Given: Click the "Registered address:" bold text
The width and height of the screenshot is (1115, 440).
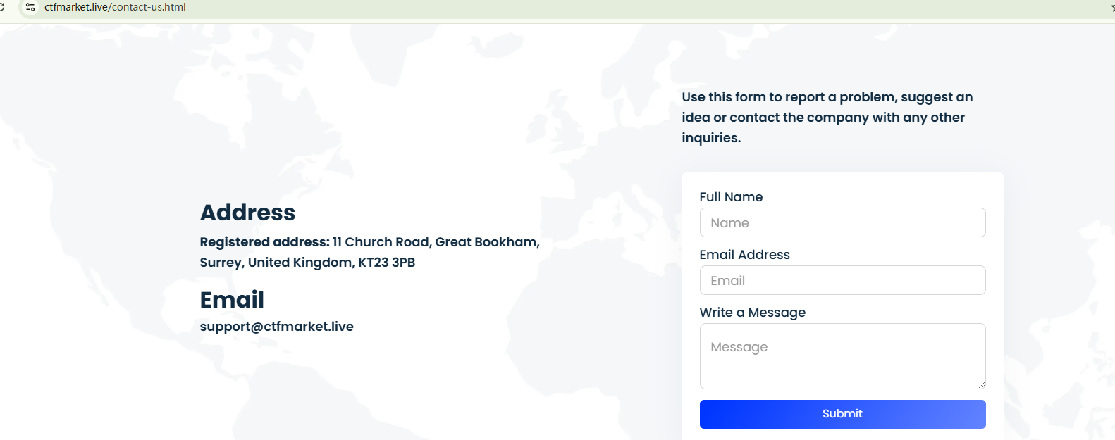Looking at the screenshot, I should [x=264, y=242].
